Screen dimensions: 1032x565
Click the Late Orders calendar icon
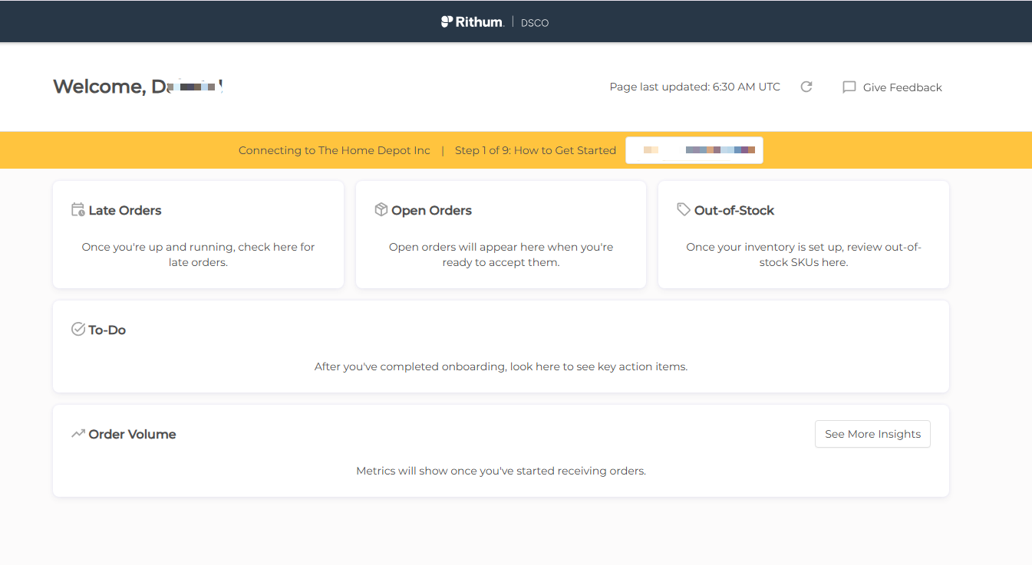tap(77, 210)
